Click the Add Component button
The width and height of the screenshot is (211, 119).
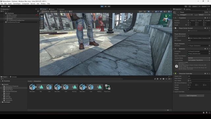192,96
